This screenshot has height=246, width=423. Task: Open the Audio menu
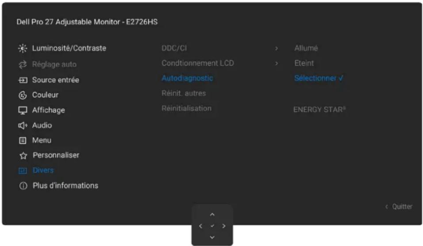[x=42, y=125]
